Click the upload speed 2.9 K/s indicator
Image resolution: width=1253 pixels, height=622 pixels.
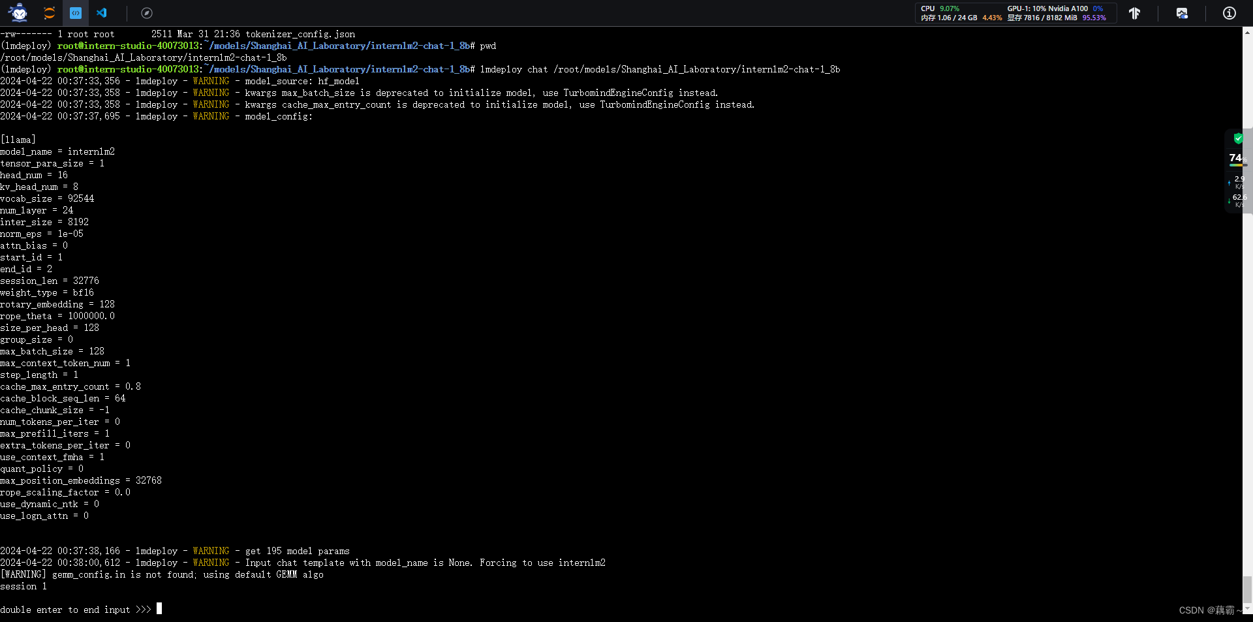pos(1238,182)
